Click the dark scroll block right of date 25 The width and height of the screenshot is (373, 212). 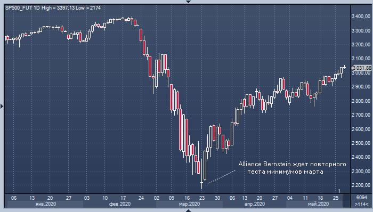coord(346,201)
